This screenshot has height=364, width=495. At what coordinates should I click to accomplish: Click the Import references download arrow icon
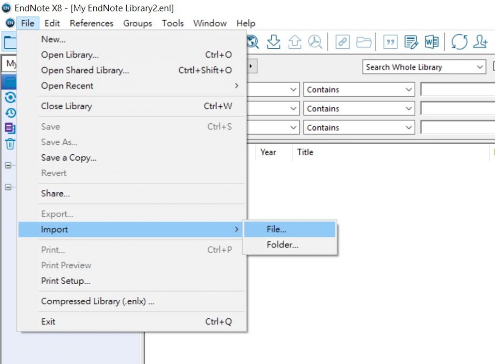[274, 42]
